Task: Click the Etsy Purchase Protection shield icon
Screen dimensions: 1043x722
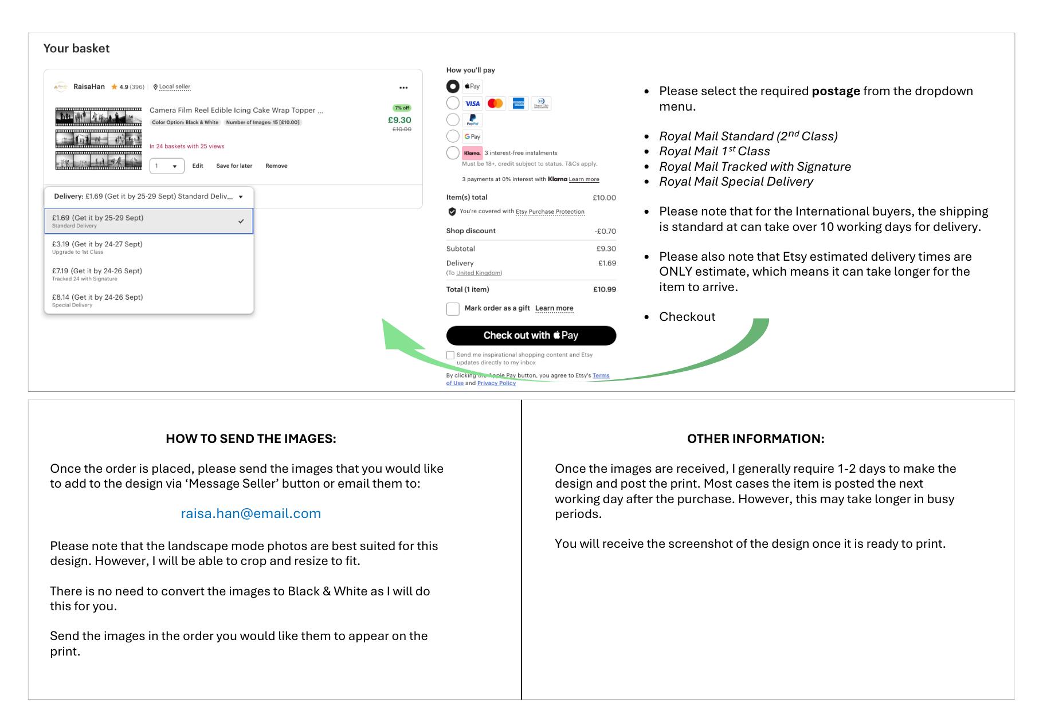Action: pyautogui.click(x=452, y=212)
